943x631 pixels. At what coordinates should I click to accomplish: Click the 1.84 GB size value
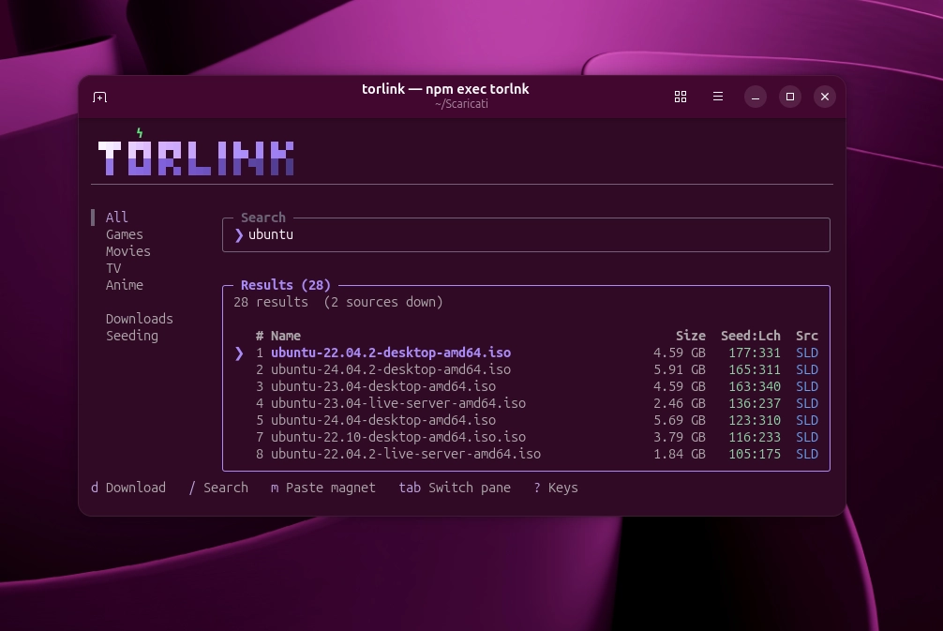tap(680, 454)
